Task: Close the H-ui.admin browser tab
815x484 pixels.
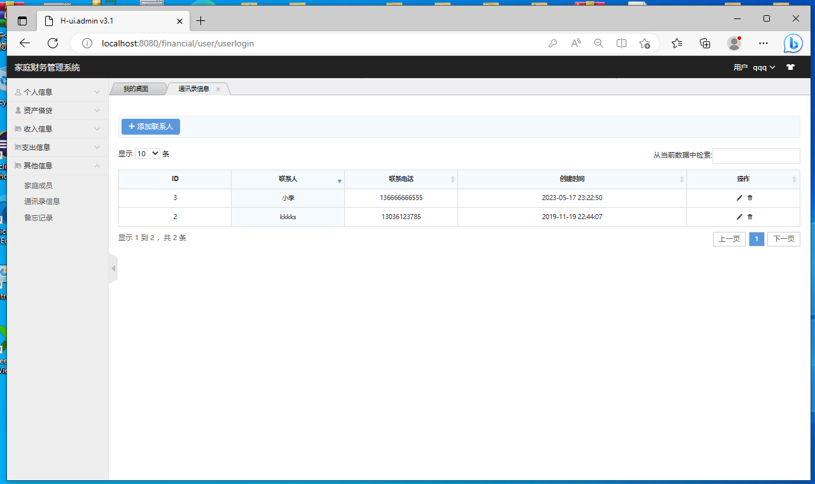Action: 179,21
